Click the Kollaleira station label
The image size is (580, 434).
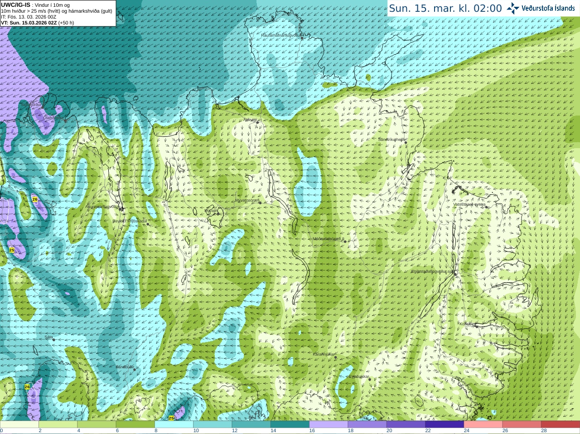[x=467, y=324]
